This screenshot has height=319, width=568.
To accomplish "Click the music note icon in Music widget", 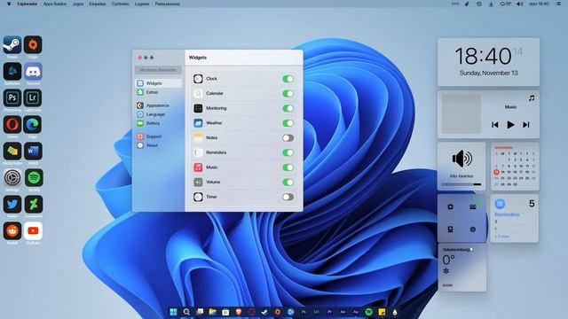I will click(x=532, y=98).
